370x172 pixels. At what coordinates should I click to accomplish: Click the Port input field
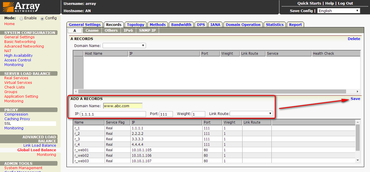pos(166,114)
